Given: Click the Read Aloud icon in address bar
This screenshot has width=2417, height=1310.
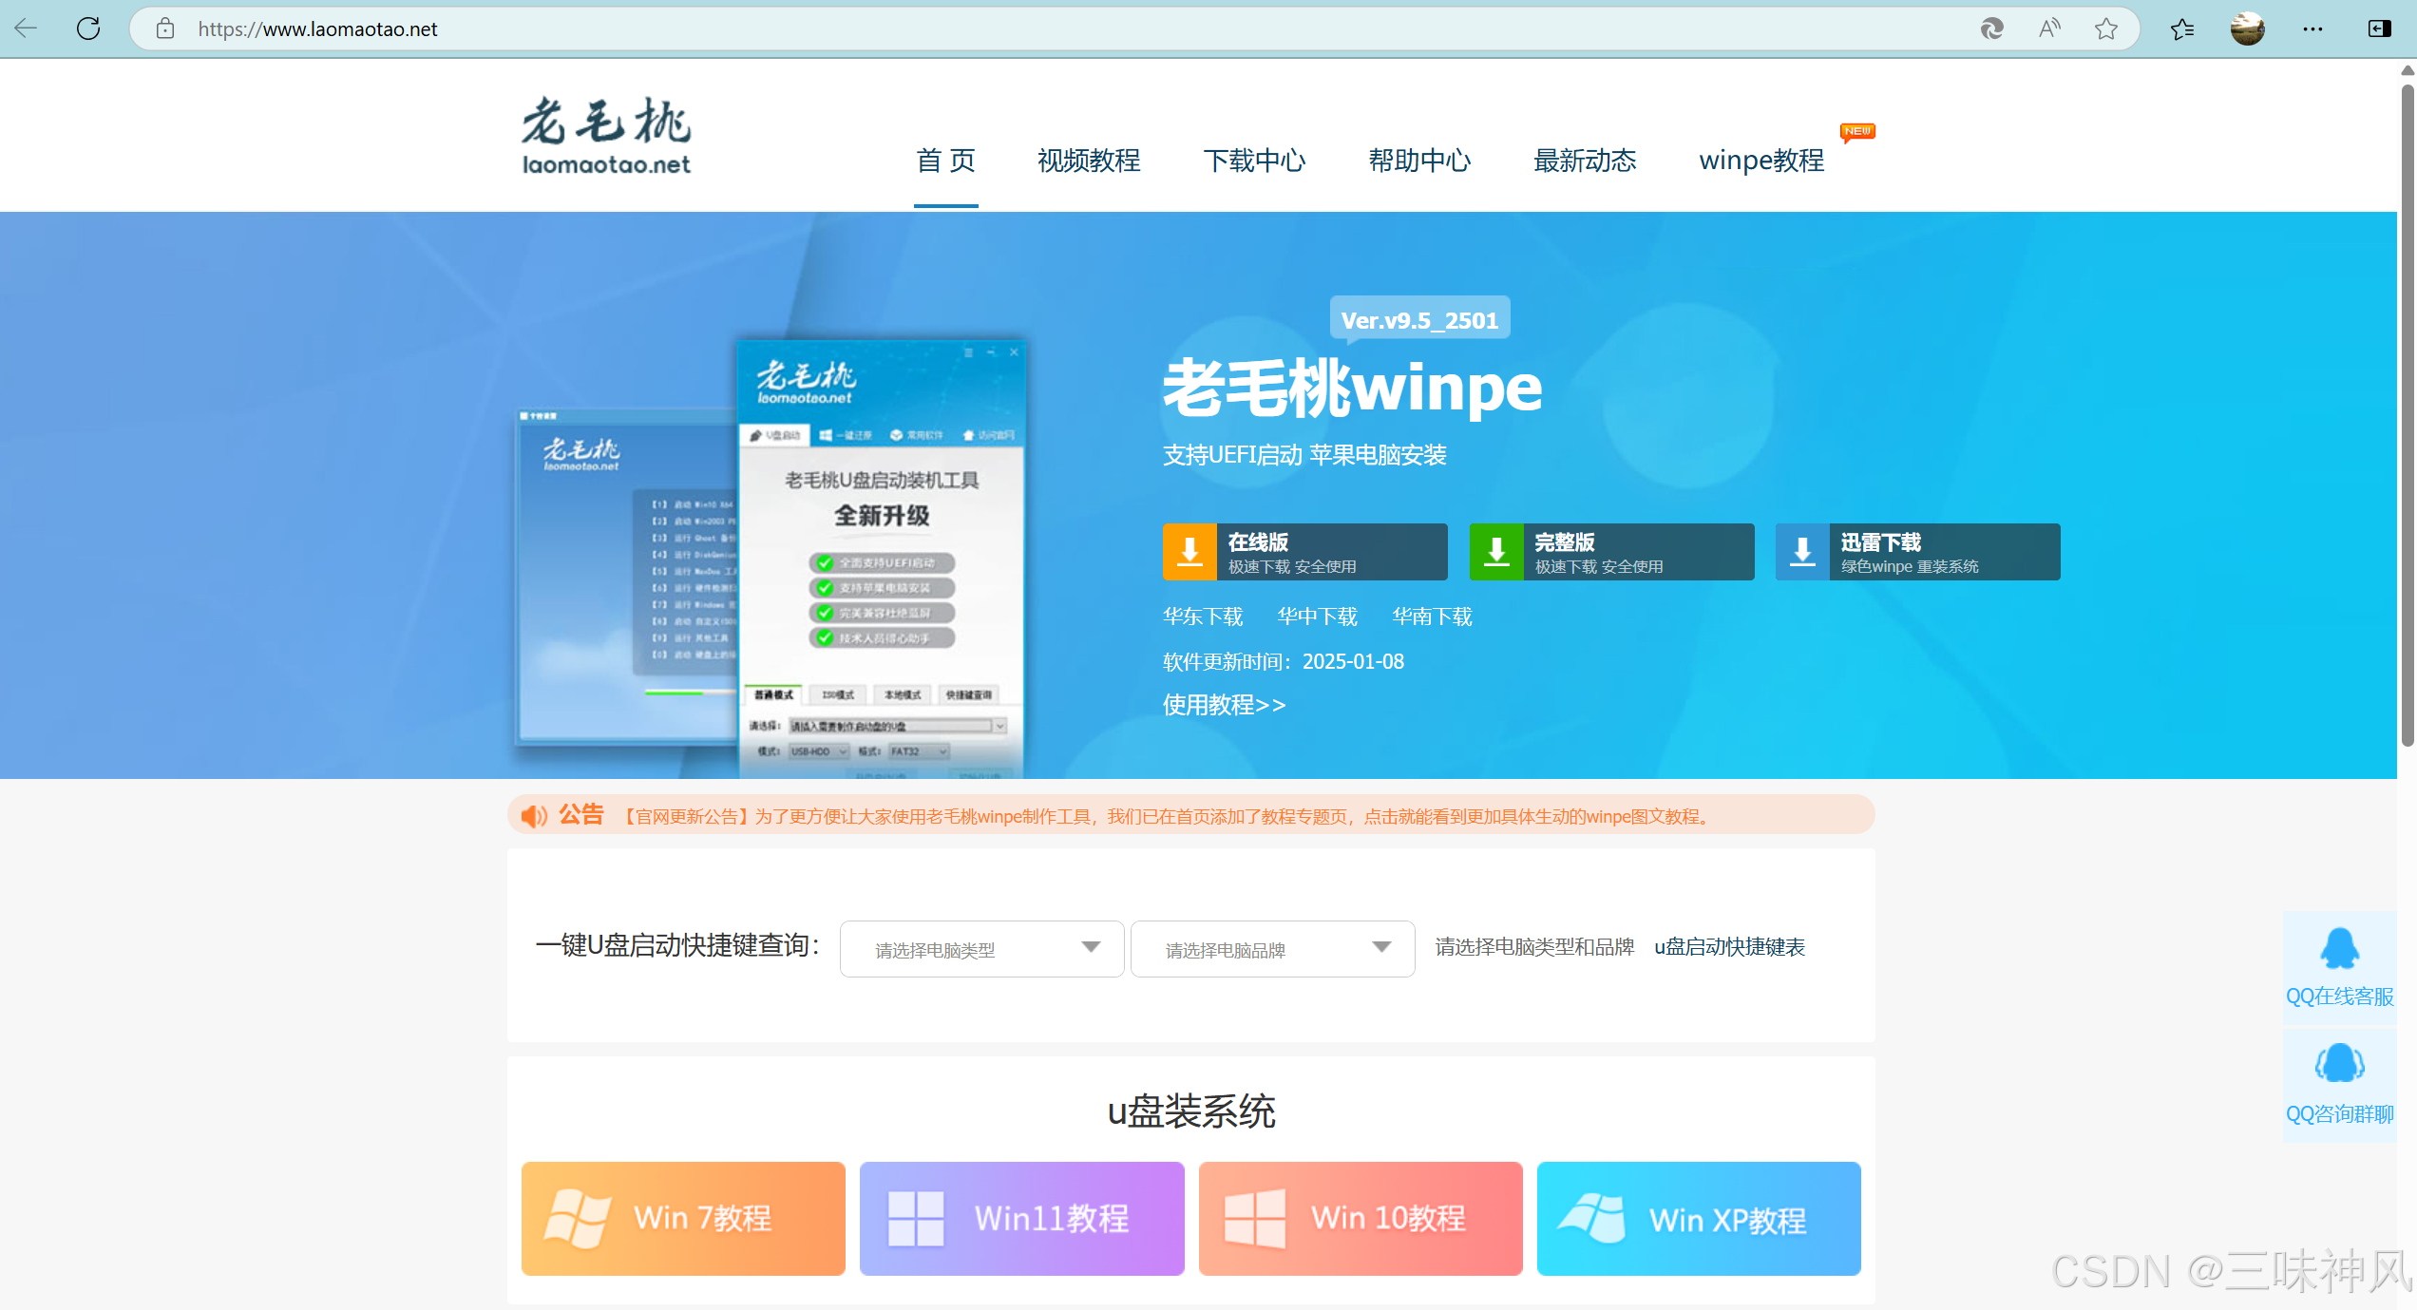Looking at the screenshot, I should [2048, 28].
